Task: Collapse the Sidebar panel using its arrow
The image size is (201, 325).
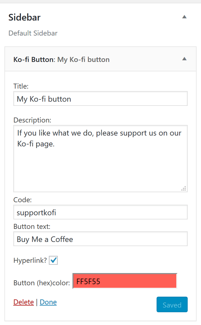Action: [184, 17]
